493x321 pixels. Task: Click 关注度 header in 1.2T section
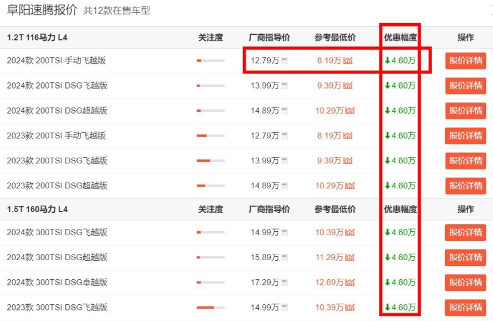(211, 38)
